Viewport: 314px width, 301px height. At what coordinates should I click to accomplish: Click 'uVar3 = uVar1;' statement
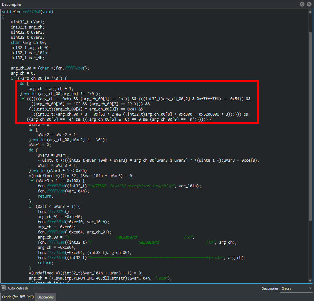tap(53, 155)
